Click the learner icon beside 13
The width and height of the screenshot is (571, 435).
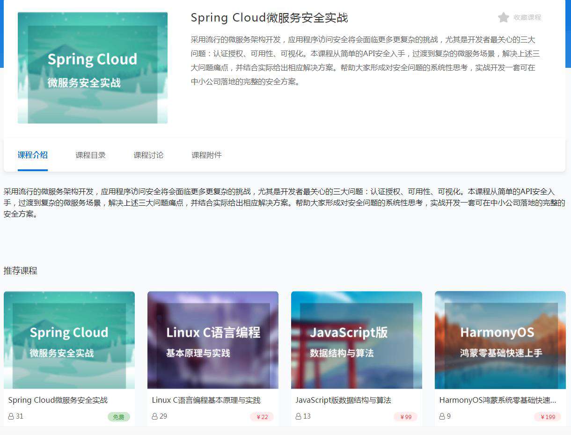point(299,416)
